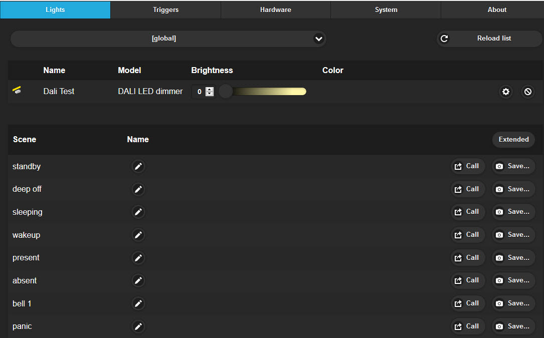Click the blackout icon on the Dali Test row
The height and width of the screenshot is (338, 544).
[527, 92]
